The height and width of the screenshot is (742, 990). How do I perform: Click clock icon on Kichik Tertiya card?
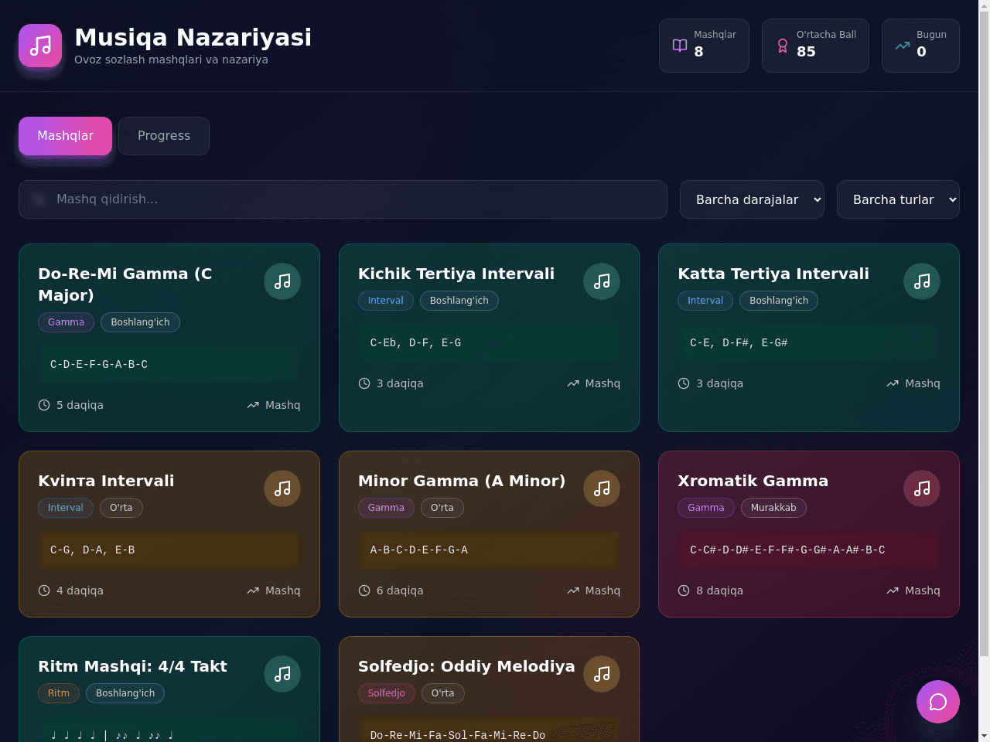pos(364,383)
